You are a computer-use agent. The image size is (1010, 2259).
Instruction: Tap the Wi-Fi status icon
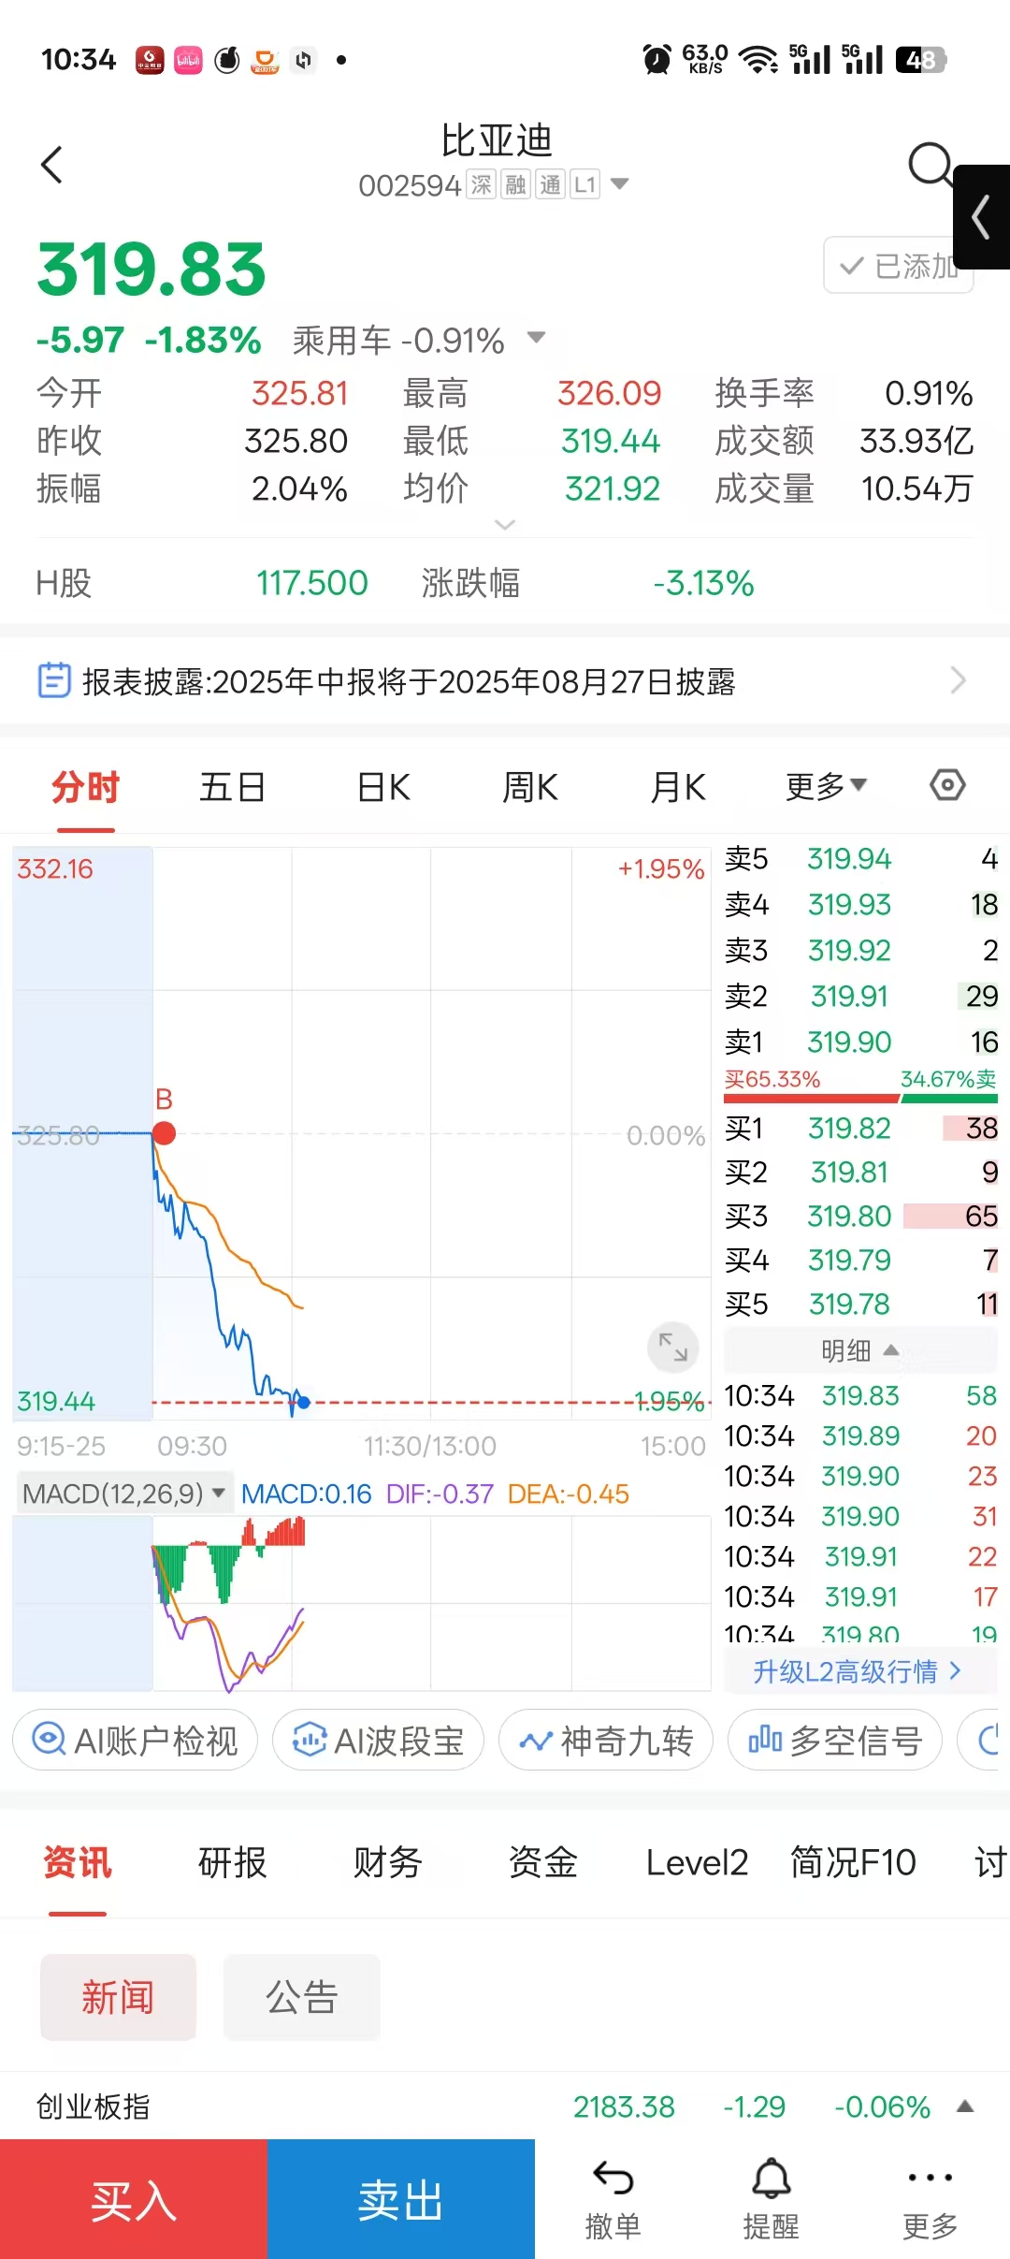point(758,60)
